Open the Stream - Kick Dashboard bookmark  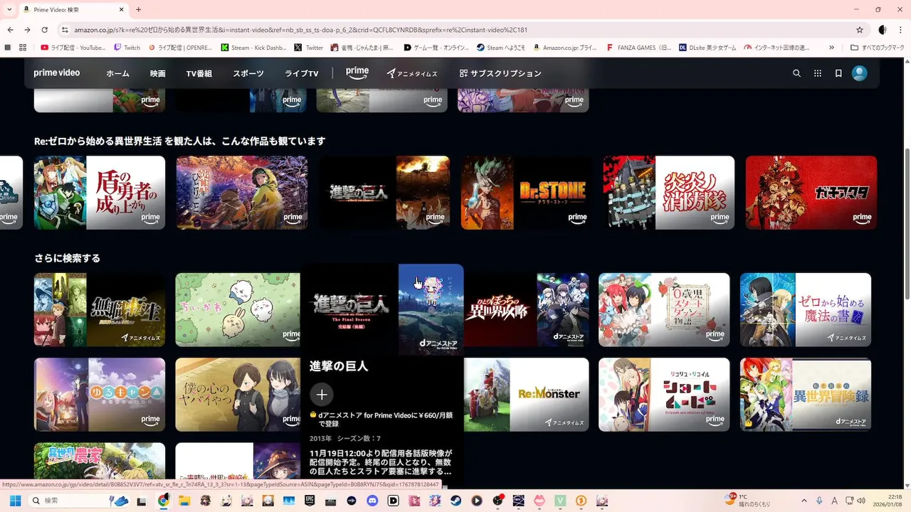click(255, 48)
